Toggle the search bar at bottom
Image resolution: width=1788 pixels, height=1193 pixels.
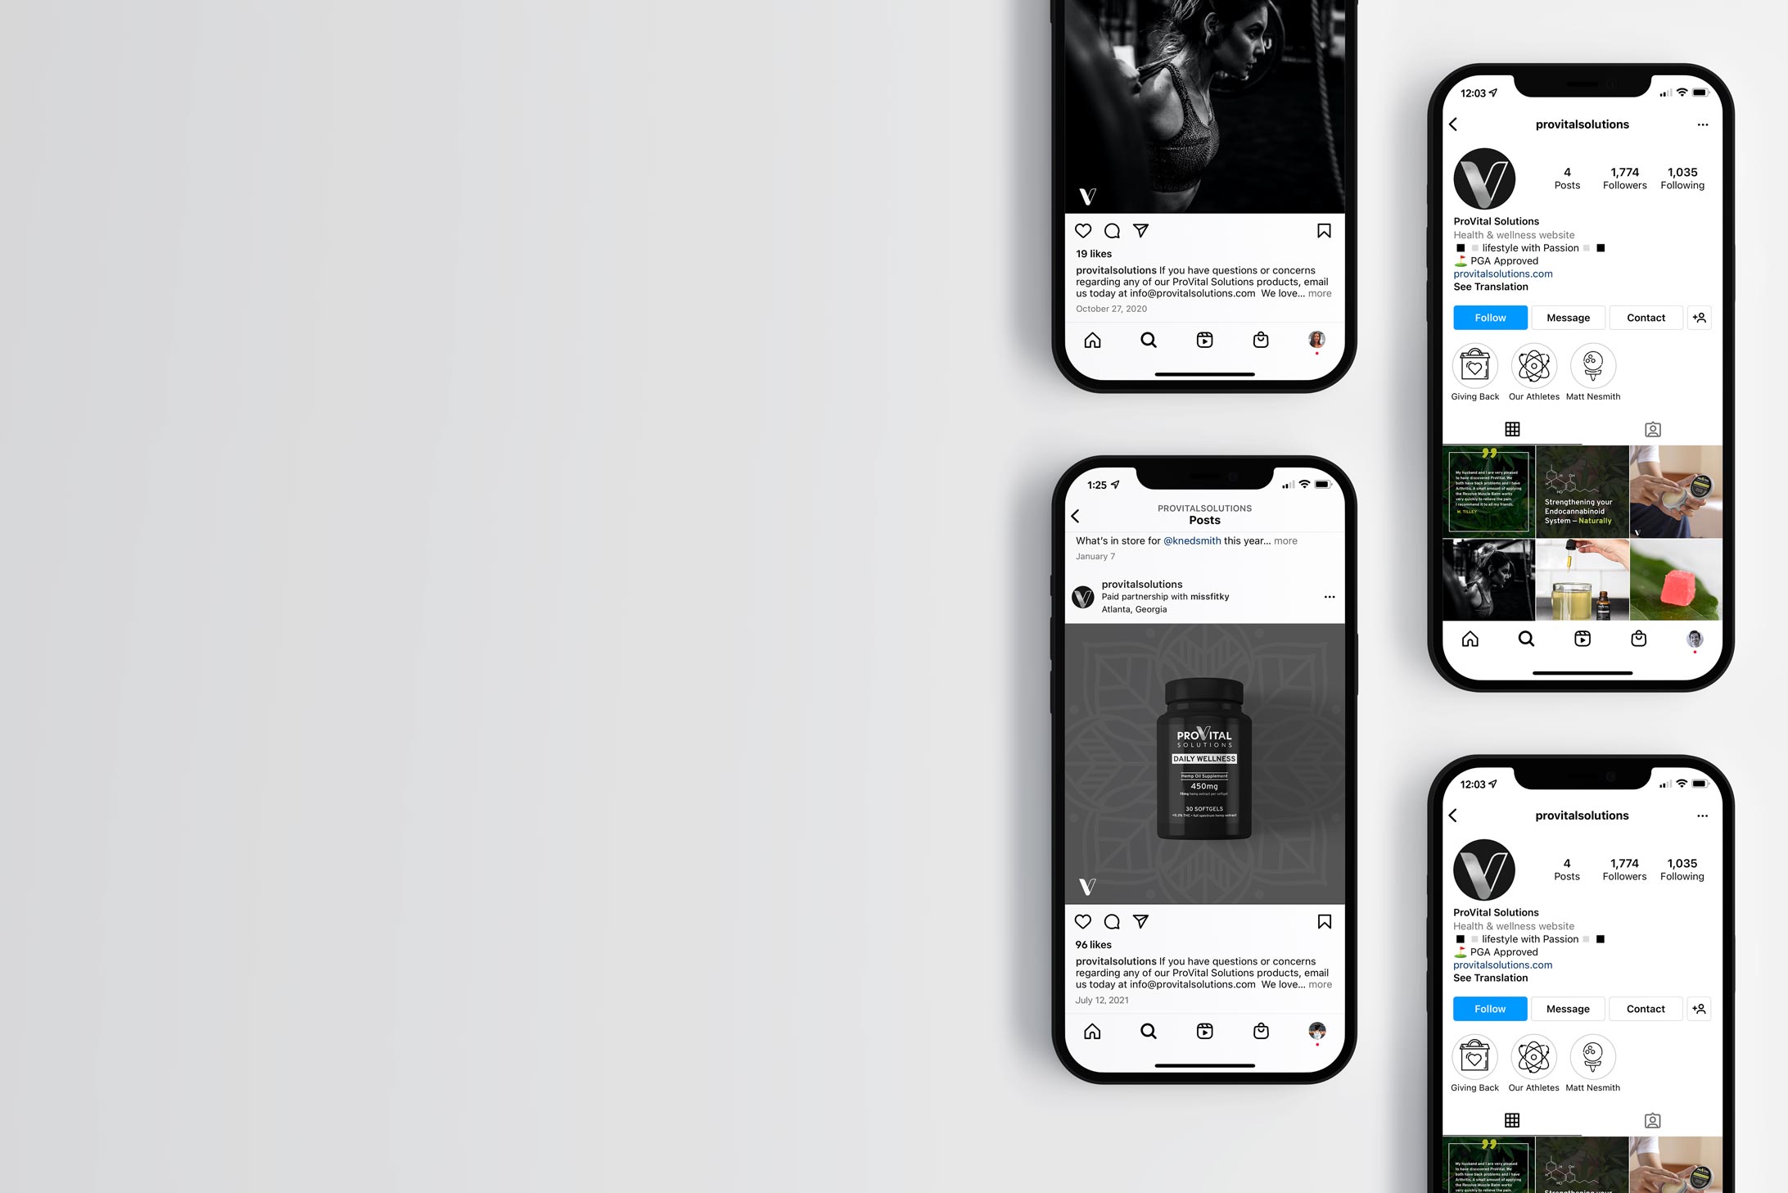click(1148, 1031)
